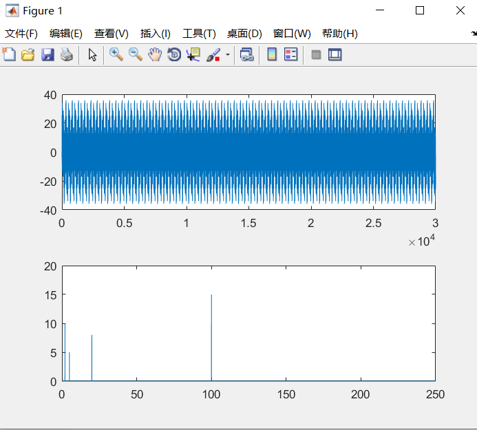This screenshot has width=477, height=430.
Task: Minimize the Figure 1 window
Action: (x=380, y=10)
